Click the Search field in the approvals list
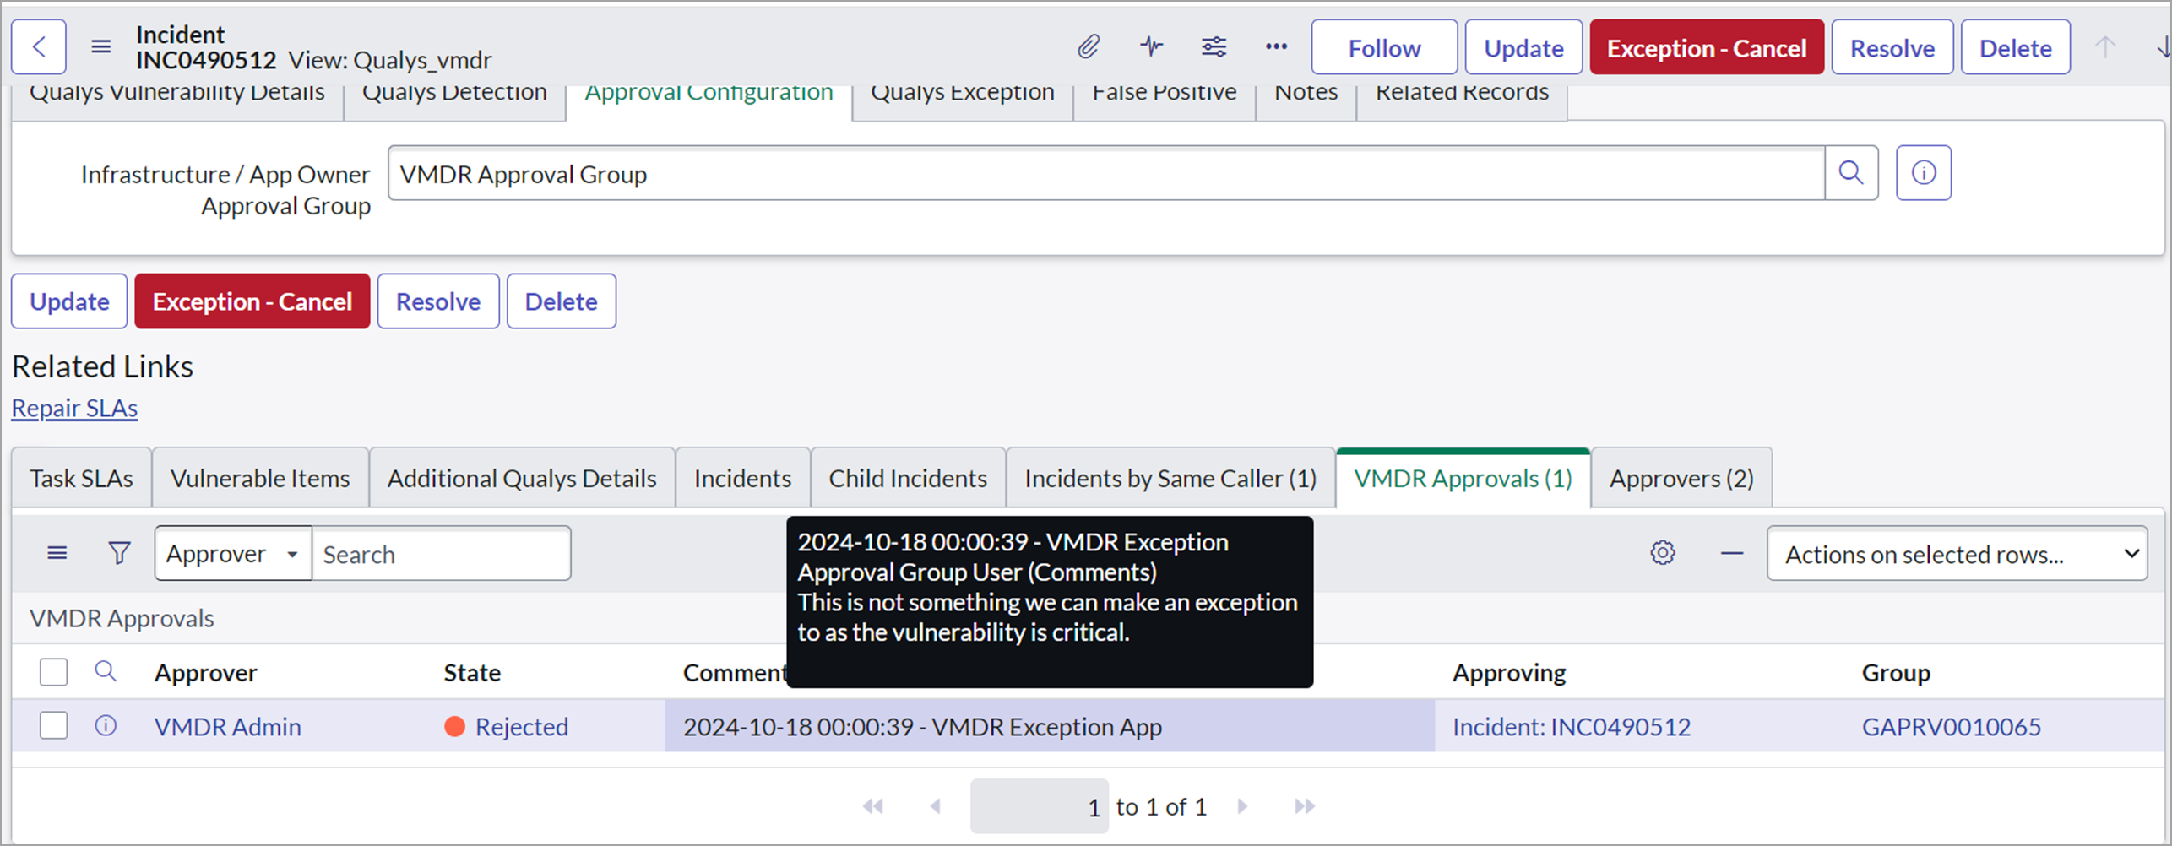 pyautogui.click(x=442, y=553)
